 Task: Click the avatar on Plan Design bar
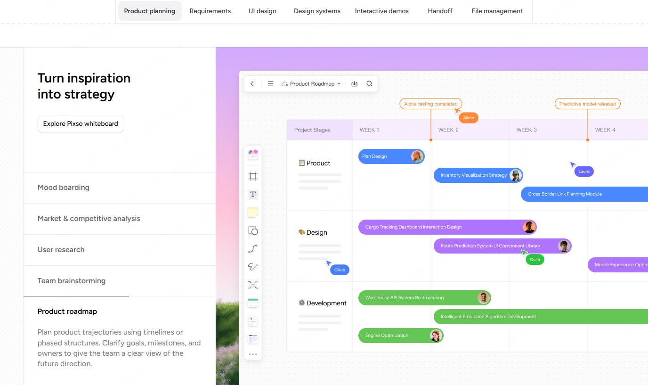pyautogui.click(x=417, y=156)
